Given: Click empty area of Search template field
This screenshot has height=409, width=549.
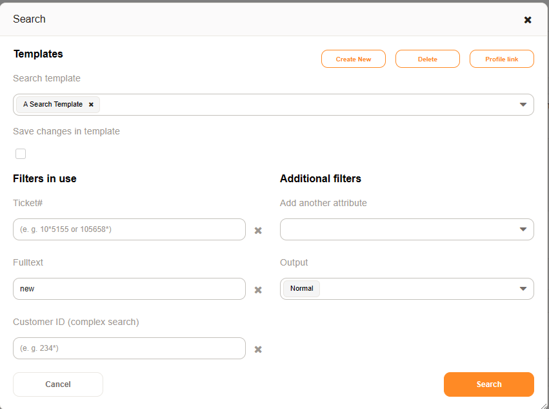Looking at the screenshot, I should (310, 105).
